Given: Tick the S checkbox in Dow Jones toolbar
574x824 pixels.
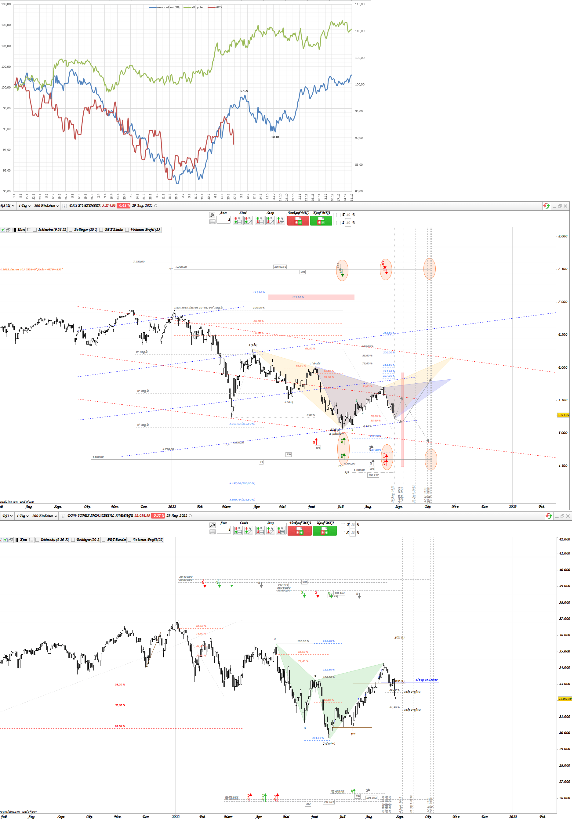Looking at the screenshot, I should pos(343,533).
